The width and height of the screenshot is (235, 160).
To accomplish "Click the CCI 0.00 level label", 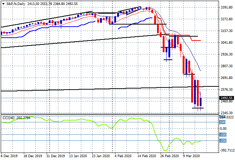I will coord(223,129).
